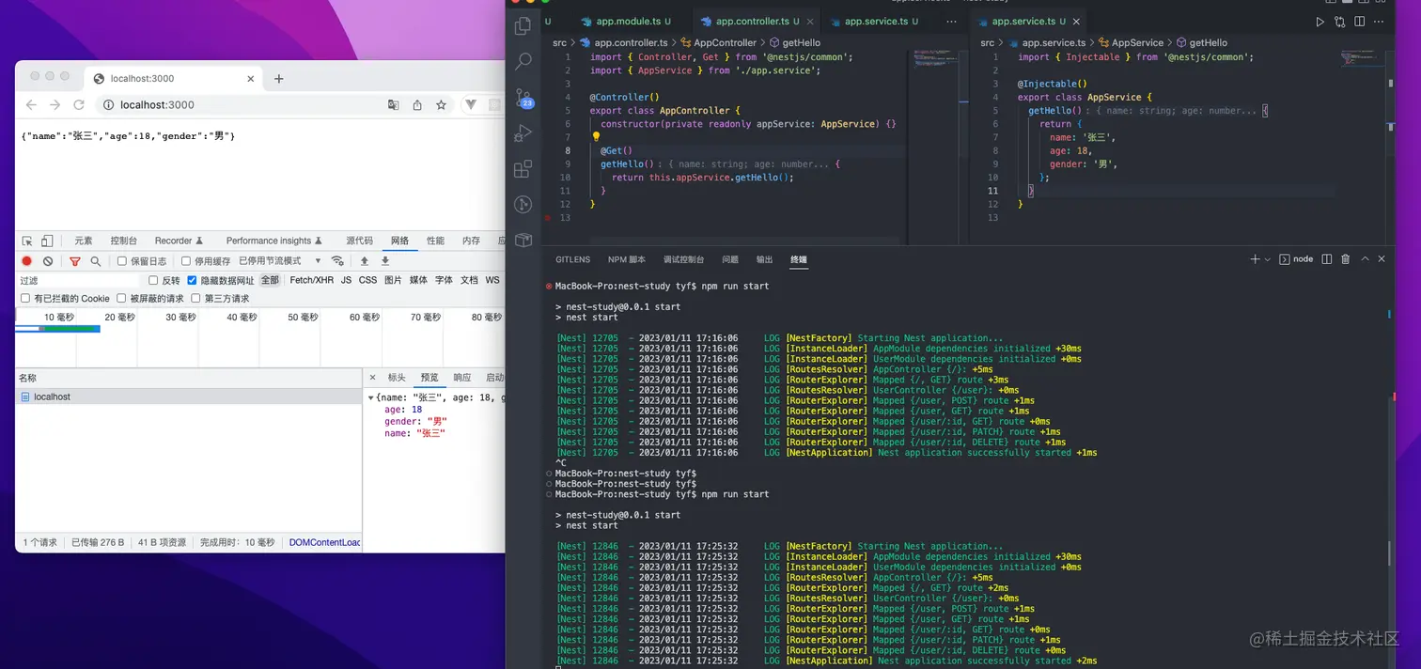Search the network log with the magnifier icon

tap(96, 261)
